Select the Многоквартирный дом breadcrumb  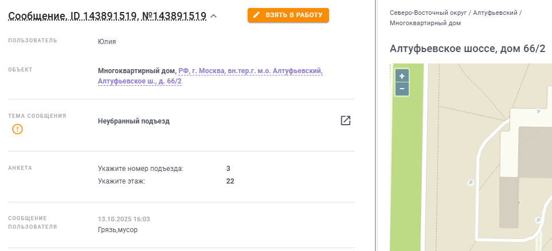coord(425,23)
